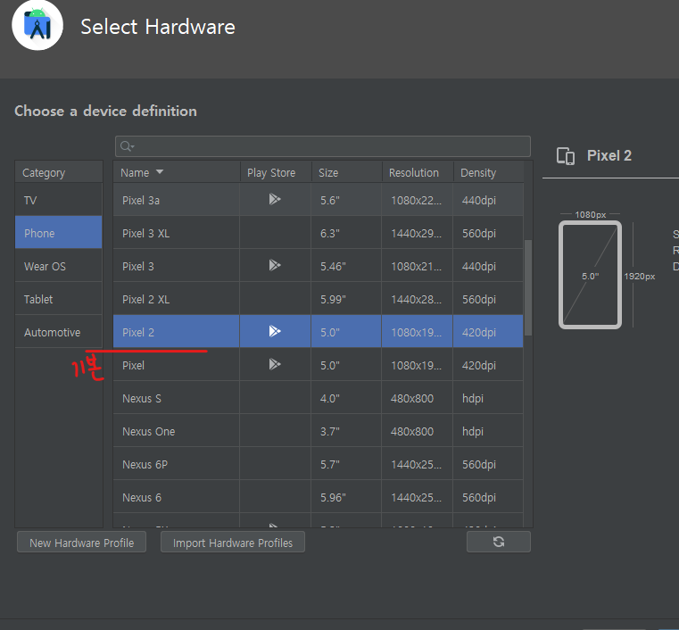Click the Play Store icon in the Pixel row

[x=275, y=364]
